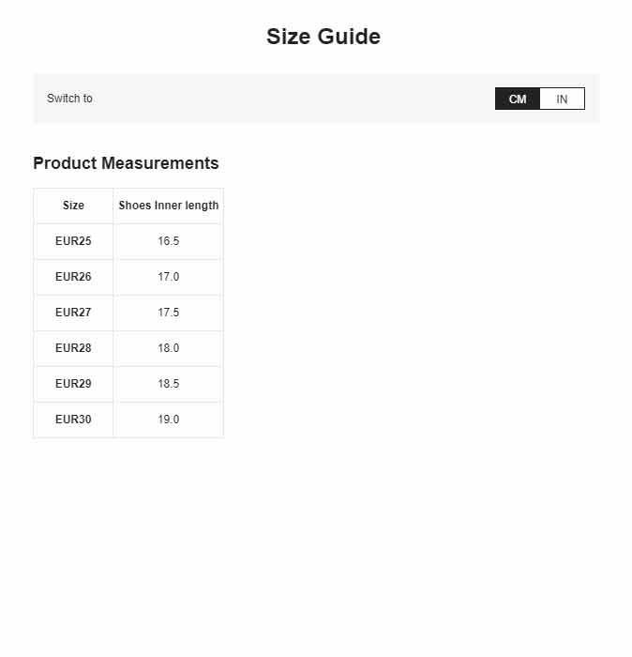Click the EUR30 size cell
The height and width of the screenshot is (657, 632).
pyautogui.click(x=73, y=419)
